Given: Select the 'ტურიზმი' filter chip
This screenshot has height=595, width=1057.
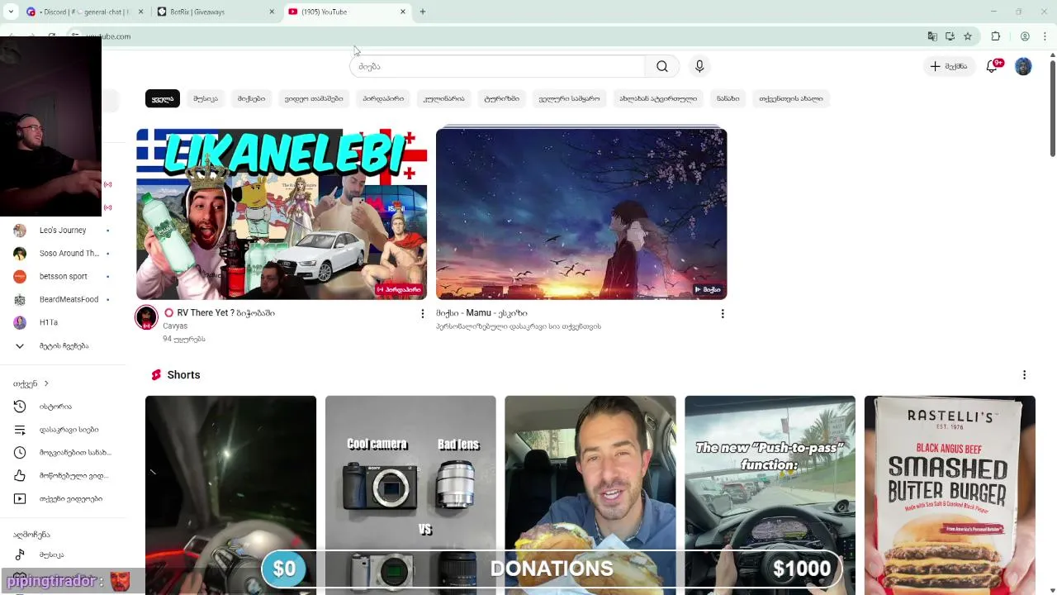Looking at the screenshot, I should pyautogui.click(x=502, y=98).
